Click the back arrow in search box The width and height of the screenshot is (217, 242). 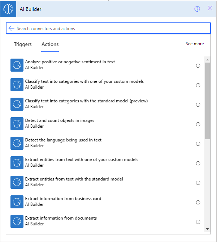pos(11,28)
